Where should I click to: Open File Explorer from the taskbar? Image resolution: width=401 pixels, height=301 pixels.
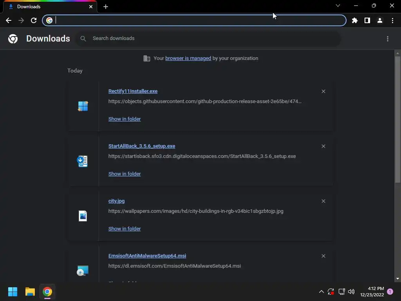click(30, 292)
